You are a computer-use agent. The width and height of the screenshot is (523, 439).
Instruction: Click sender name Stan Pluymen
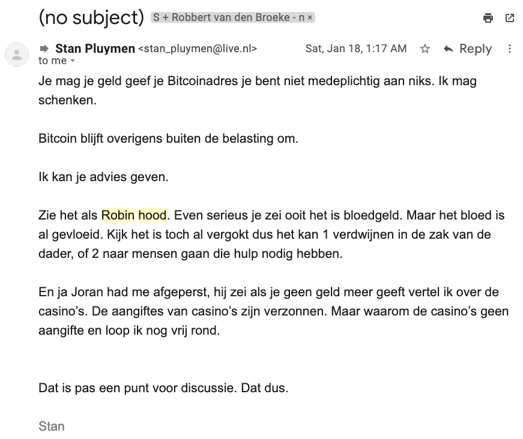(x=95, y=49)
